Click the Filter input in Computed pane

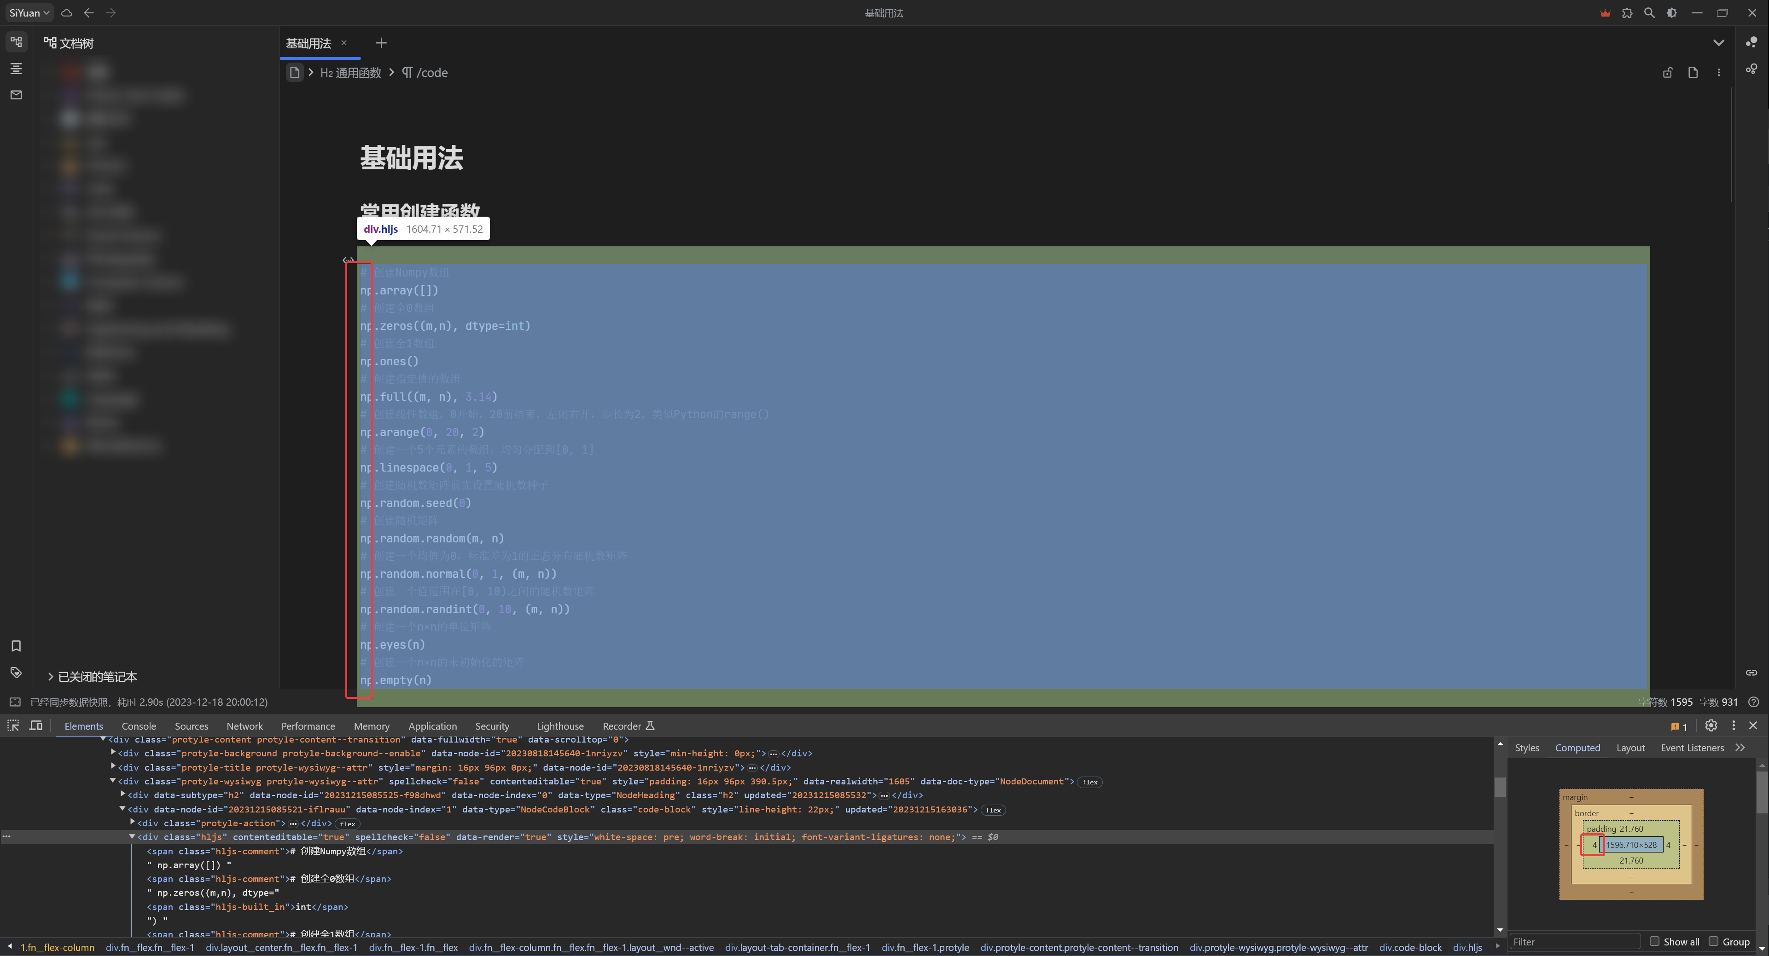[x=1574, y=942]
